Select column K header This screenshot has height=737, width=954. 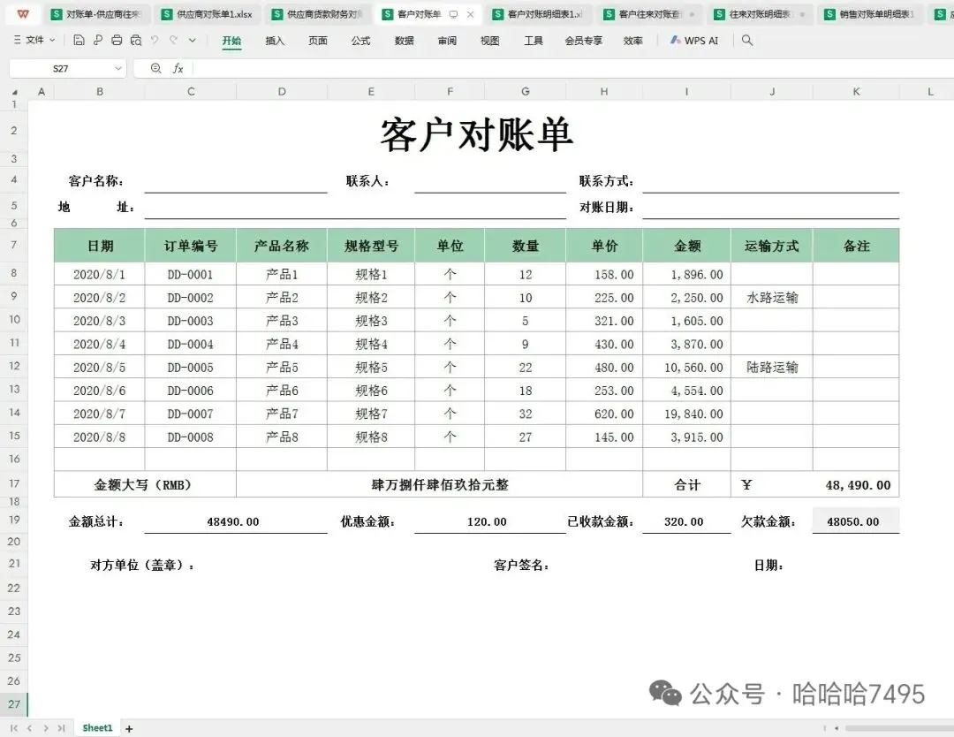pyautogui.click(x=856, y=91)
